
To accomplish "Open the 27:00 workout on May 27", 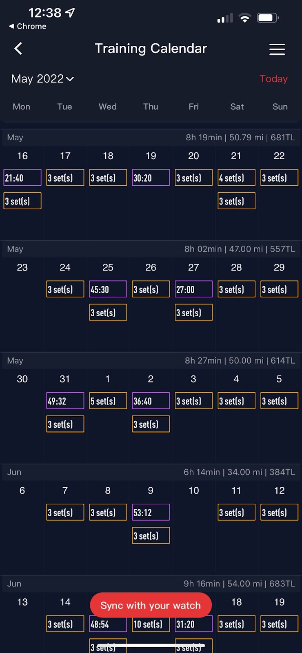I will pos(194,289).
